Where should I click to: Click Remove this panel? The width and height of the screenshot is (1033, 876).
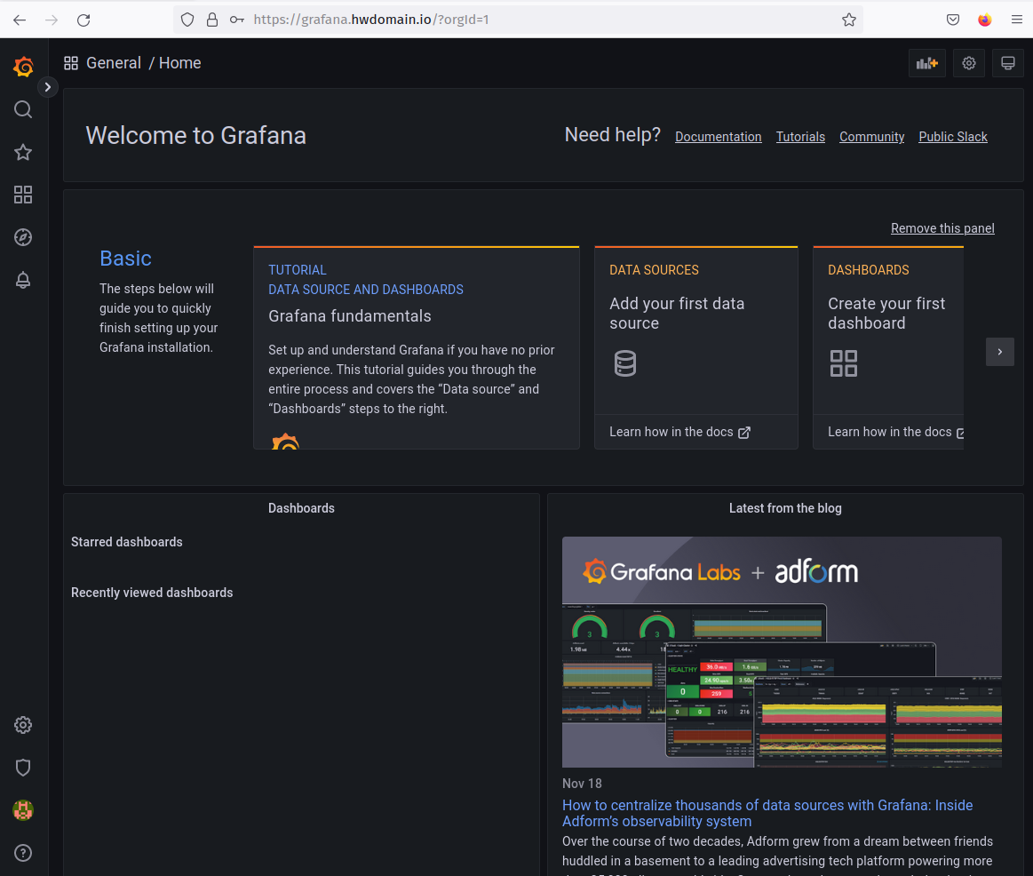coord(942,228)
